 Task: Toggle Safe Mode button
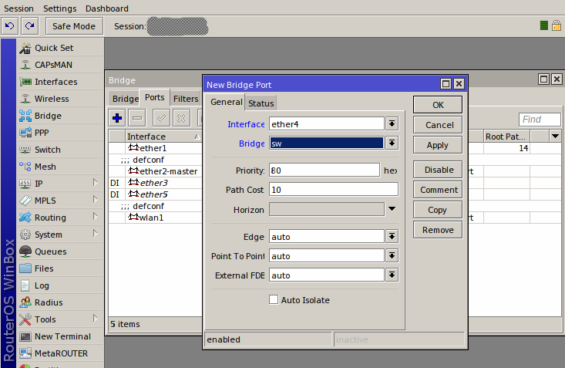pos(74,26)
